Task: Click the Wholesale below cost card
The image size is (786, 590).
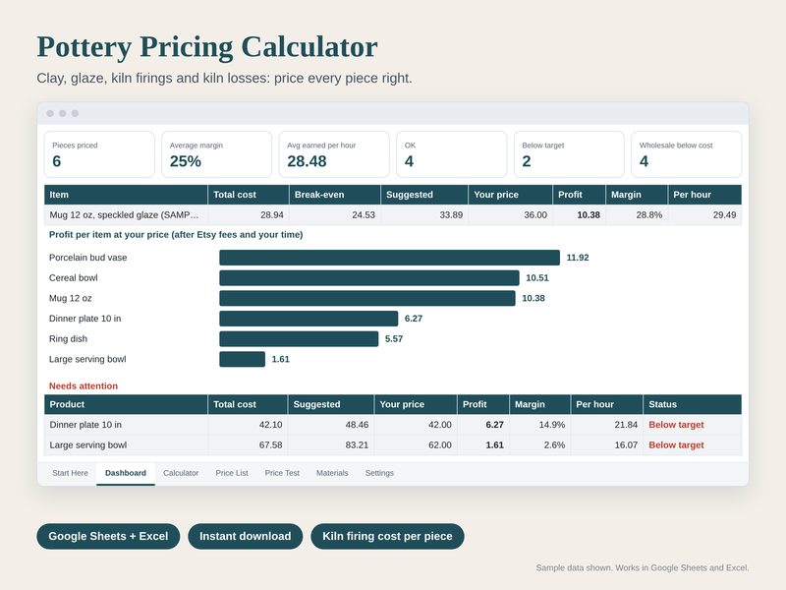Action: tap(686, 154)
